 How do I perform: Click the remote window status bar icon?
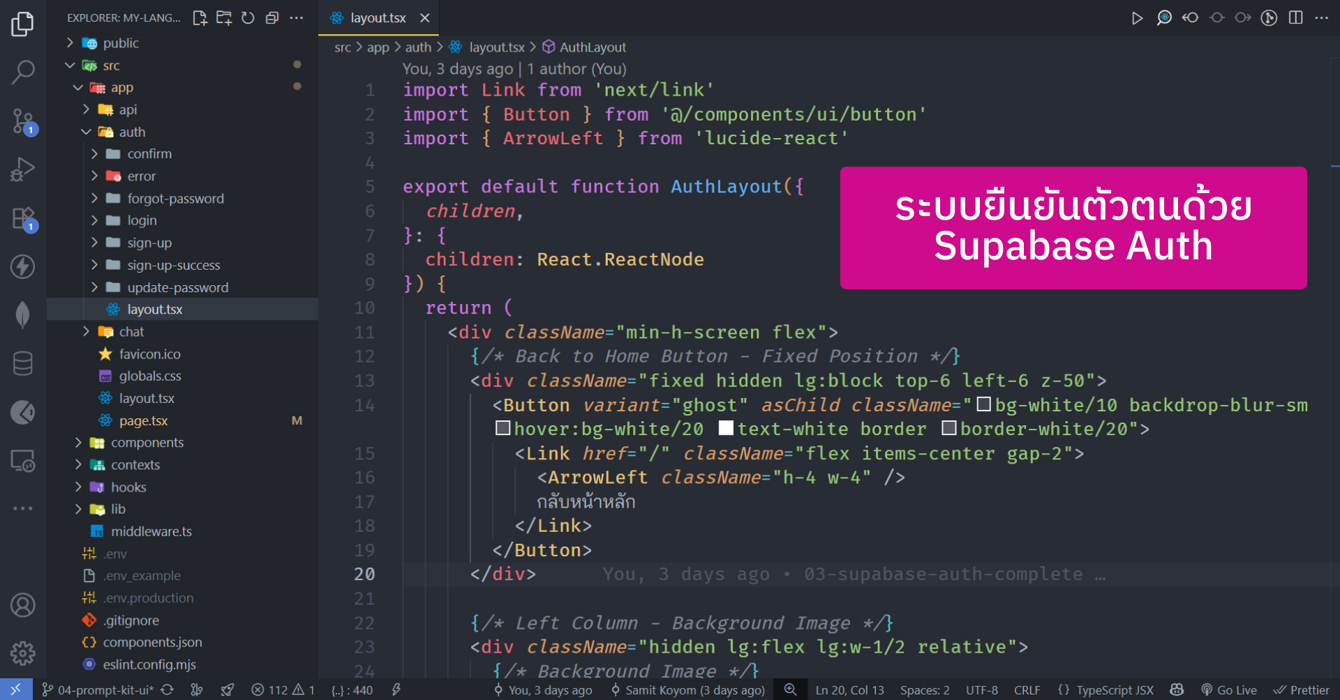pos(15,690)
